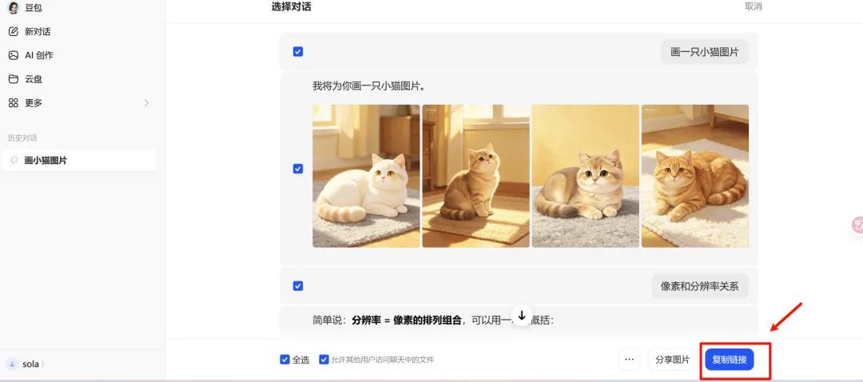Toggle the 像素和分辨率关系 message checkbox
The image size is (863, 382).
[x=298, y=286]
